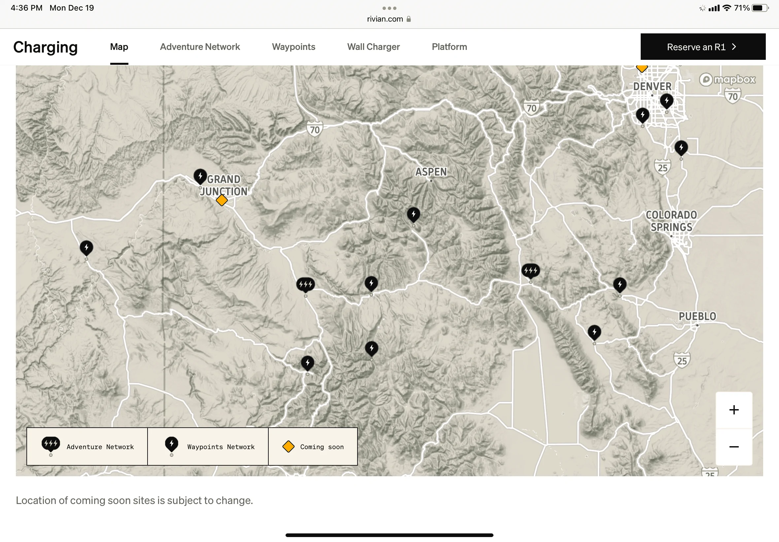This screenshot has height=542, width=779.
Task: Select the Adventure Network pin southeast of Grand Junction
Action: (306, 285)
